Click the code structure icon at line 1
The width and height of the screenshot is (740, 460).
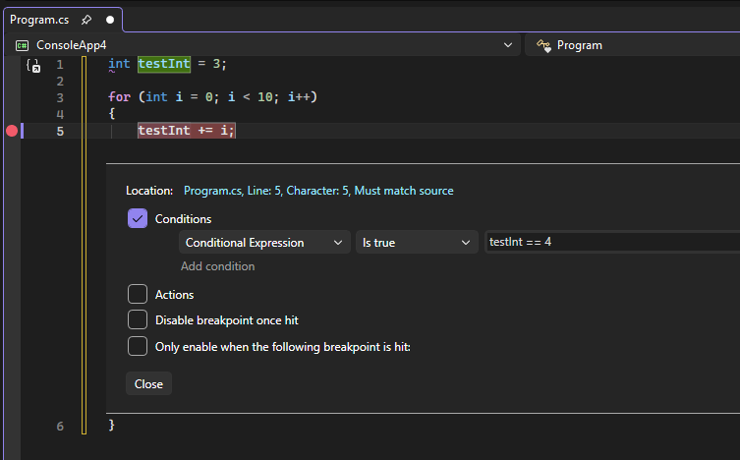(33, 66)
